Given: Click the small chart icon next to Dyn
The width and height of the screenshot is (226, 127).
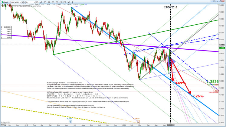Looking at the screenshot, I should [x=5, y=125].
